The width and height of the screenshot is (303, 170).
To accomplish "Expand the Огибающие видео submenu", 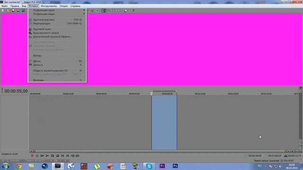I will point(57,14).
